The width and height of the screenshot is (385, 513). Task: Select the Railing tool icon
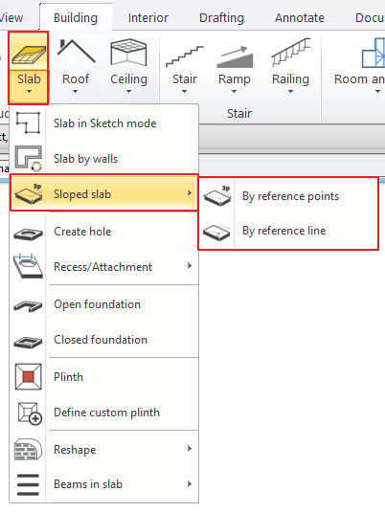(291, 53)
